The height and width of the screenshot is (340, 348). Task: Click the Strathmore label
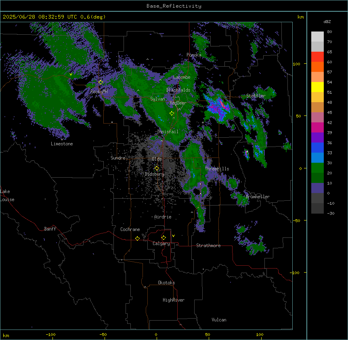click(x=208, y=246)
